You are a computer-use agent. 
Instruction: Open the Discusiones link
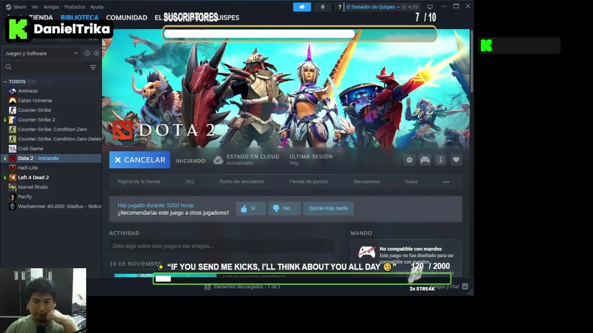(366, 182)
